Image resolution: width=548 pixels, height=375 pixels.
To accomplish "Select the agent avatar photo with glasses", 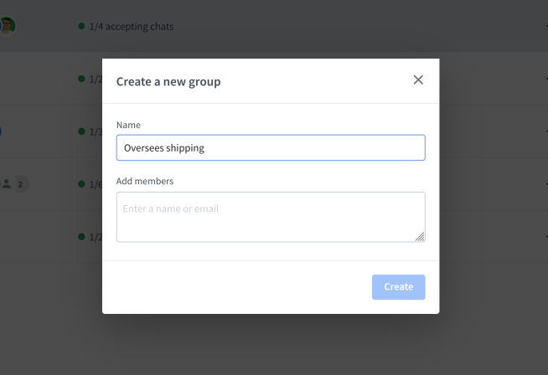I will [7, 26].
